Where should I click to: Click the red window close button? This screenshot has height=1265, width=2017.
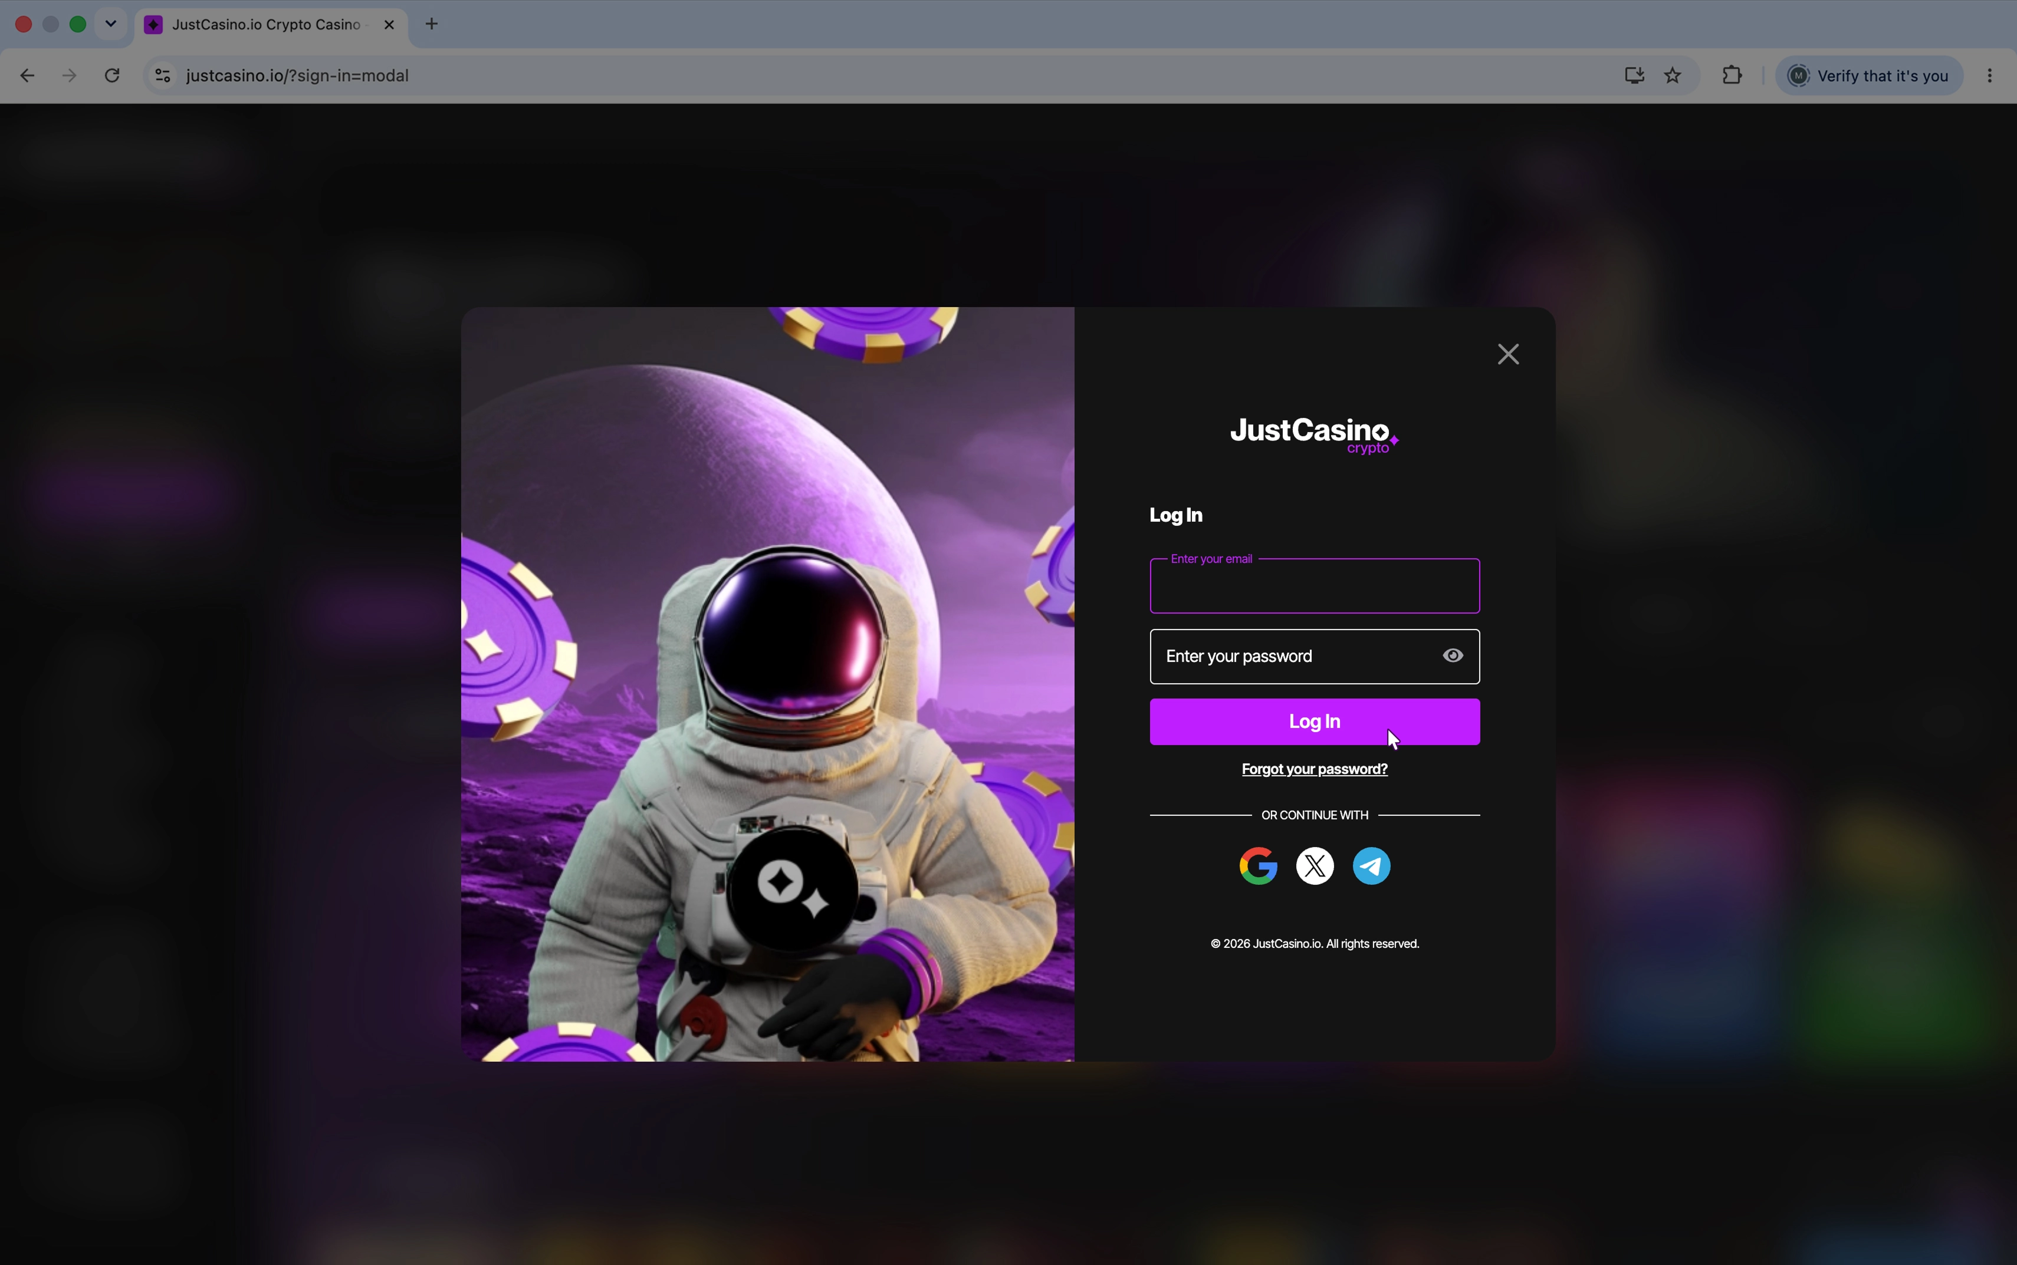coord(24,24)
